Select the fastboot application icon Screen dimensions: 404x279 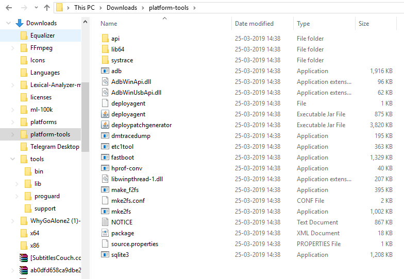coord(105,158)
